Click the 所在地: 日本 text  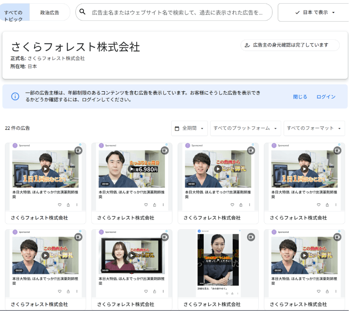23,66
